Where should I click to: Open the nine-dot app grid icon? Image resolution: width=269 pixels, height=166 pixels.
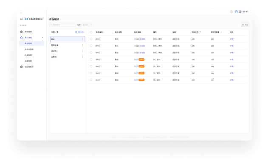(21, 19)
